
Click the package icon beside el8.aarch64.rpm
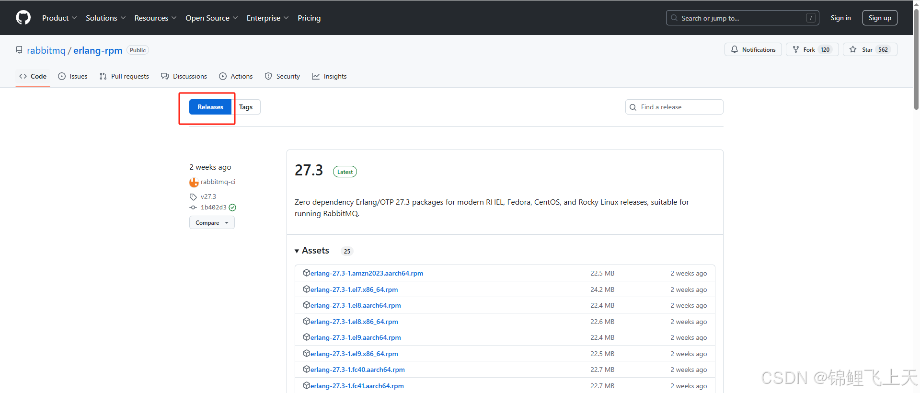coord(307,305)
